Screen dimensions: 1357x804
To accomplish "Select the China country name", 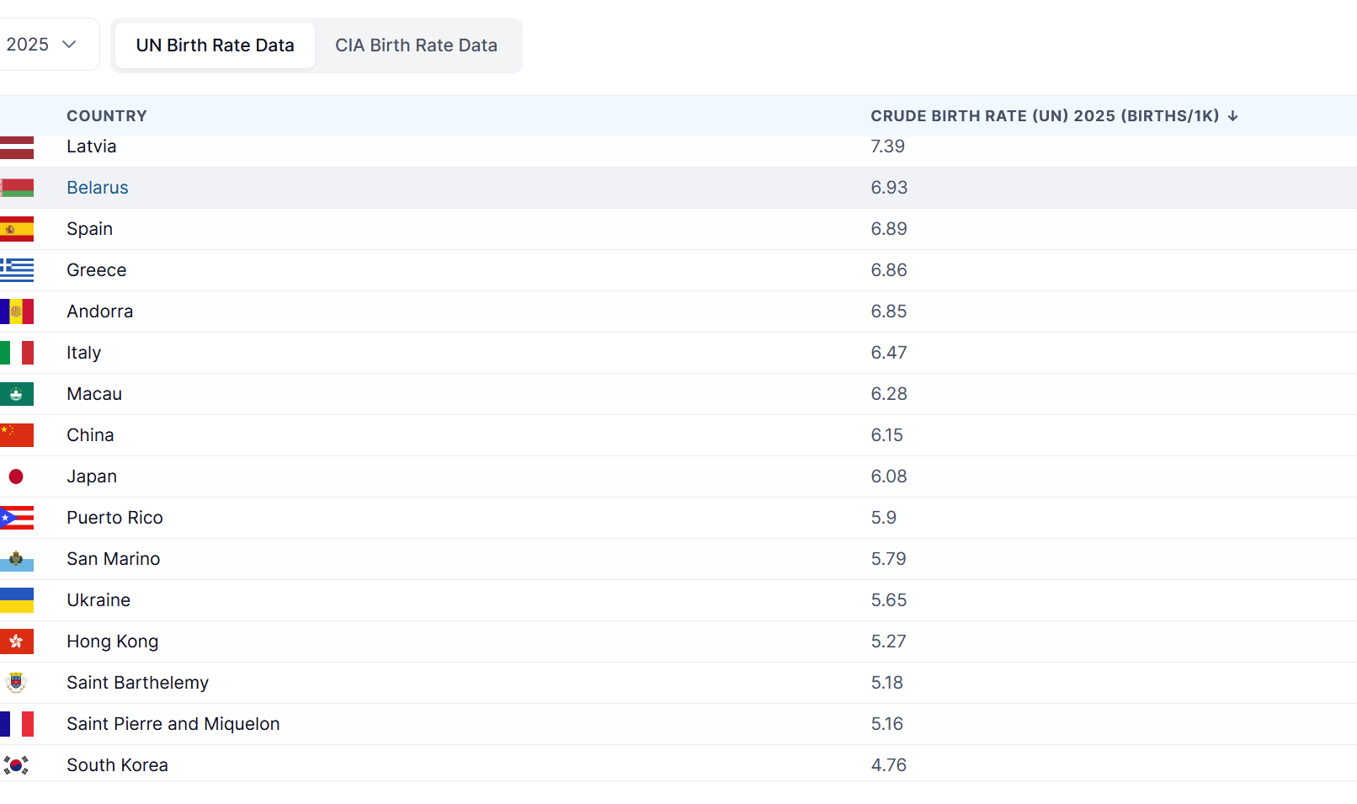I will 91,435.
